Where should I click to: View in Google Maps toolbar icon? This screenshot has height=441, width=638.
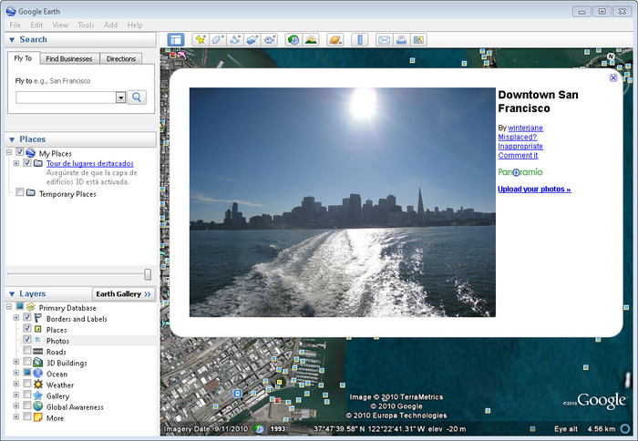tap(418, 40)
